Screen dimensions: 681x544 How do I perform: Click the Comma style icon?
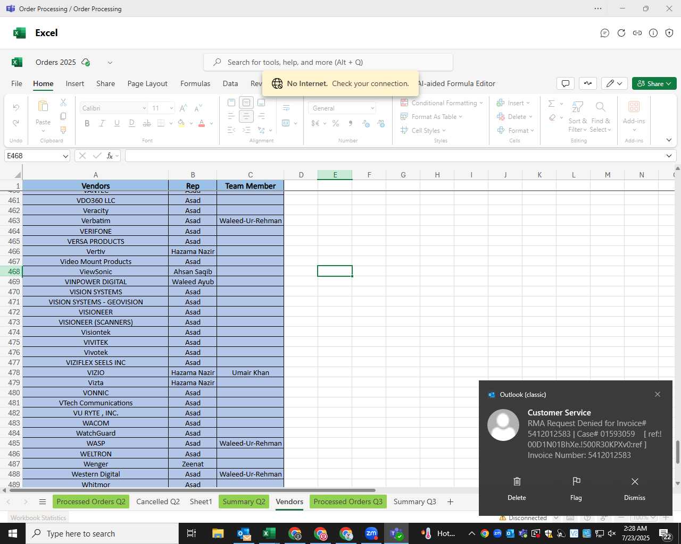point(351,123)
